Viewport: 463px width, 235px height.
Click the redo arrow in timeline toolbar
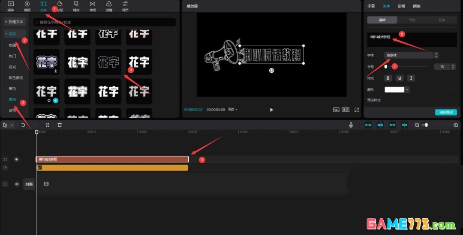tap(35, 125)
